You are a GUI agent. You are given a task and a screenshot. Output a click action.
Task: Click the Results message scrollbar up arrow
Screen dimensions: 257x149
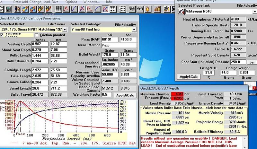point(244,139)
